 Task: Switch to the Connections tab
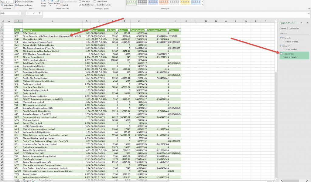(294, 29)
